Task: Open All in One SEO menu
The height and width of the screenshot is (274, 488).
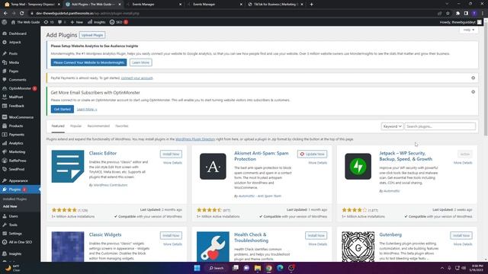Action: click(x=20, y=242)
